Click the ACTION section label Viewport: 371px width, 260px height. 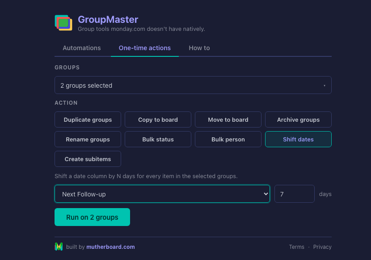tap(66, 103)
